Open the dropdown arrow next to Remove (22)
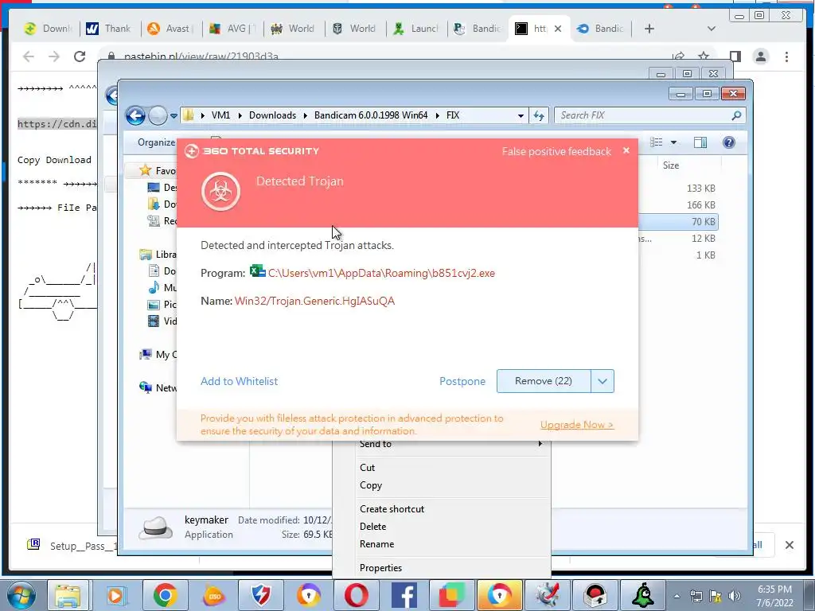Screen dimensions: 815x611 pyautogui.click(x=602, y=381)
